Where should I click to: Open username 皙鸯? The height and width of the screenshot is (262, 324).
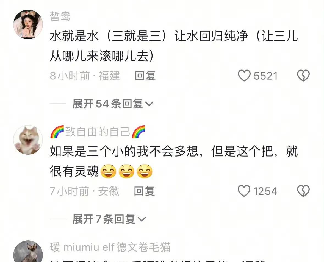click(60, 16)
